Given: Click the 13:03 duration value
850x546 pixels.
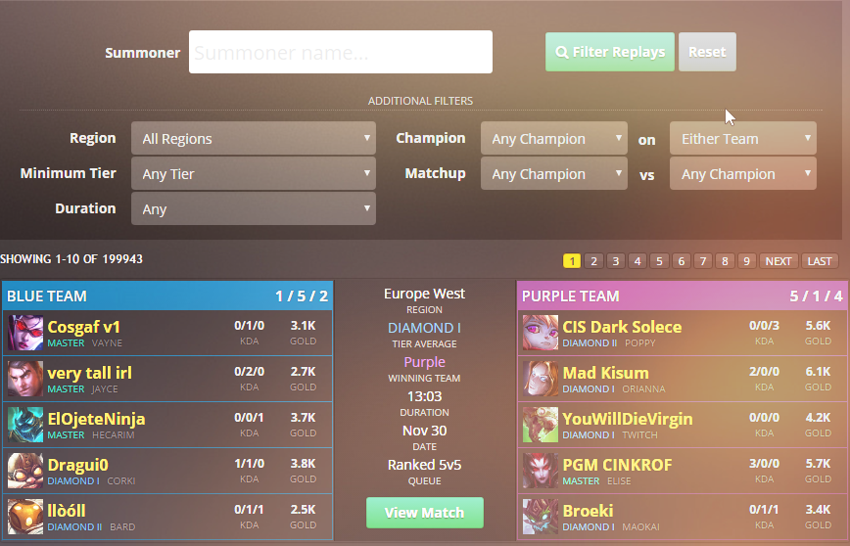Looking at the screenshot, I should coord(424,396).
